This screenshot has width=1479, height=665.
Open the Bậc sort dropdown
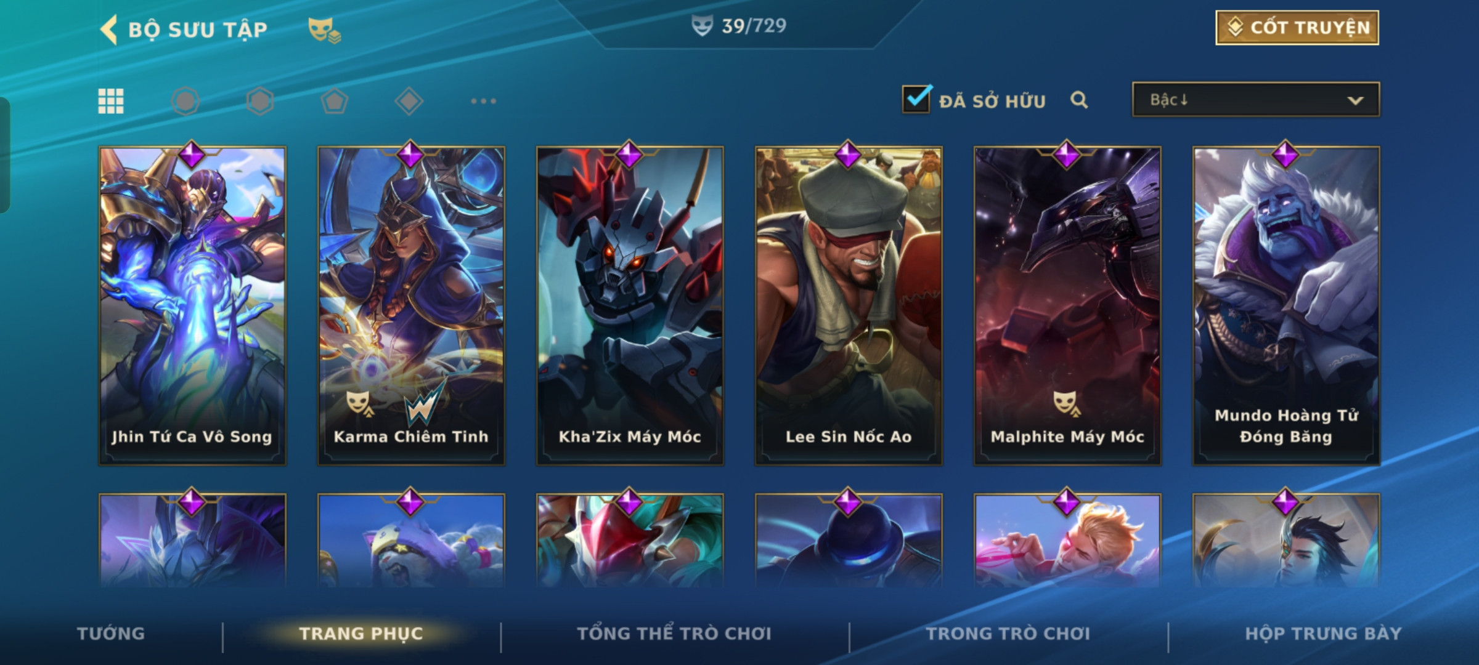(1256, 100)
